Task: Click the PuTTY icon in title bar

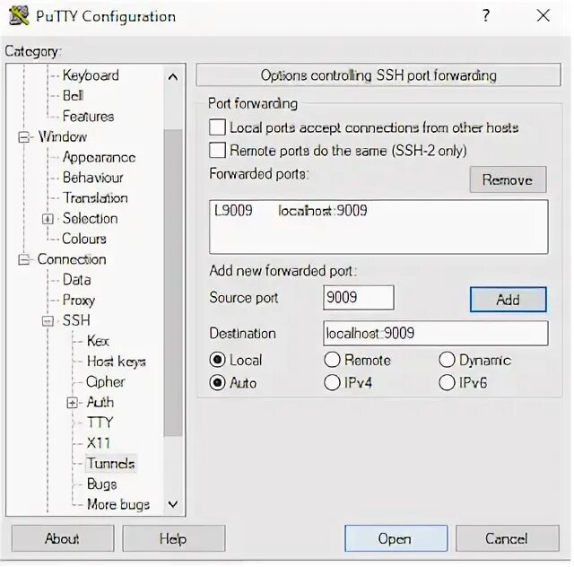Action: coord(19,16)
